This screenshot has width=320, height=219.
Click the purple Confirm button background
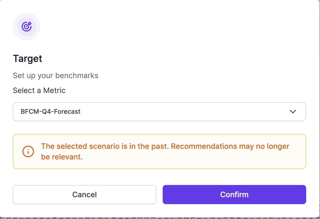pos(234,194)
